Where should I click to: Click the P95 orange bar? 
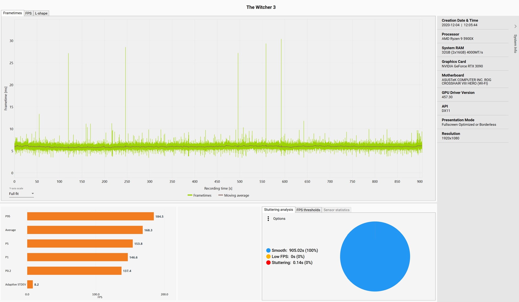click(90, 216)
